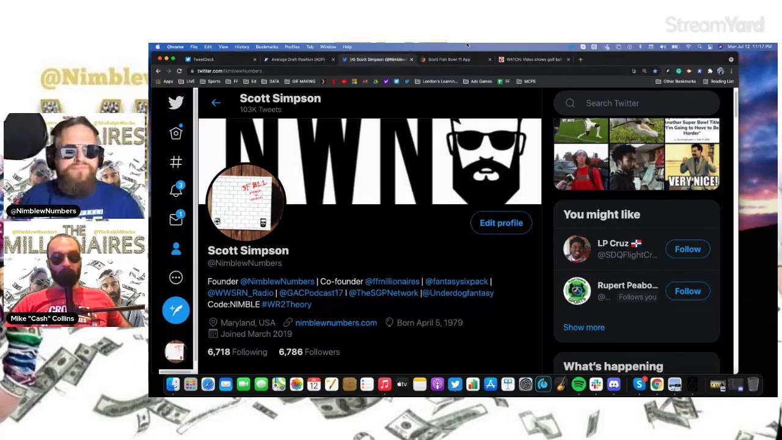Open @fantasysixpack mention in bio
Image resolution: width=782 pixels, height=440 pixels.
456,282
